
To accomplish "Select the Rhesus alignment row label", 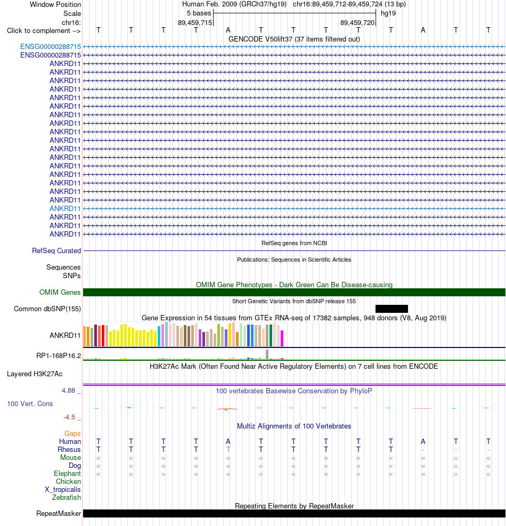I will pyautogui.click(x=69, y=449).
